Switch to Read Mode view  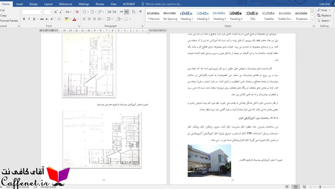tap(287, 187)
